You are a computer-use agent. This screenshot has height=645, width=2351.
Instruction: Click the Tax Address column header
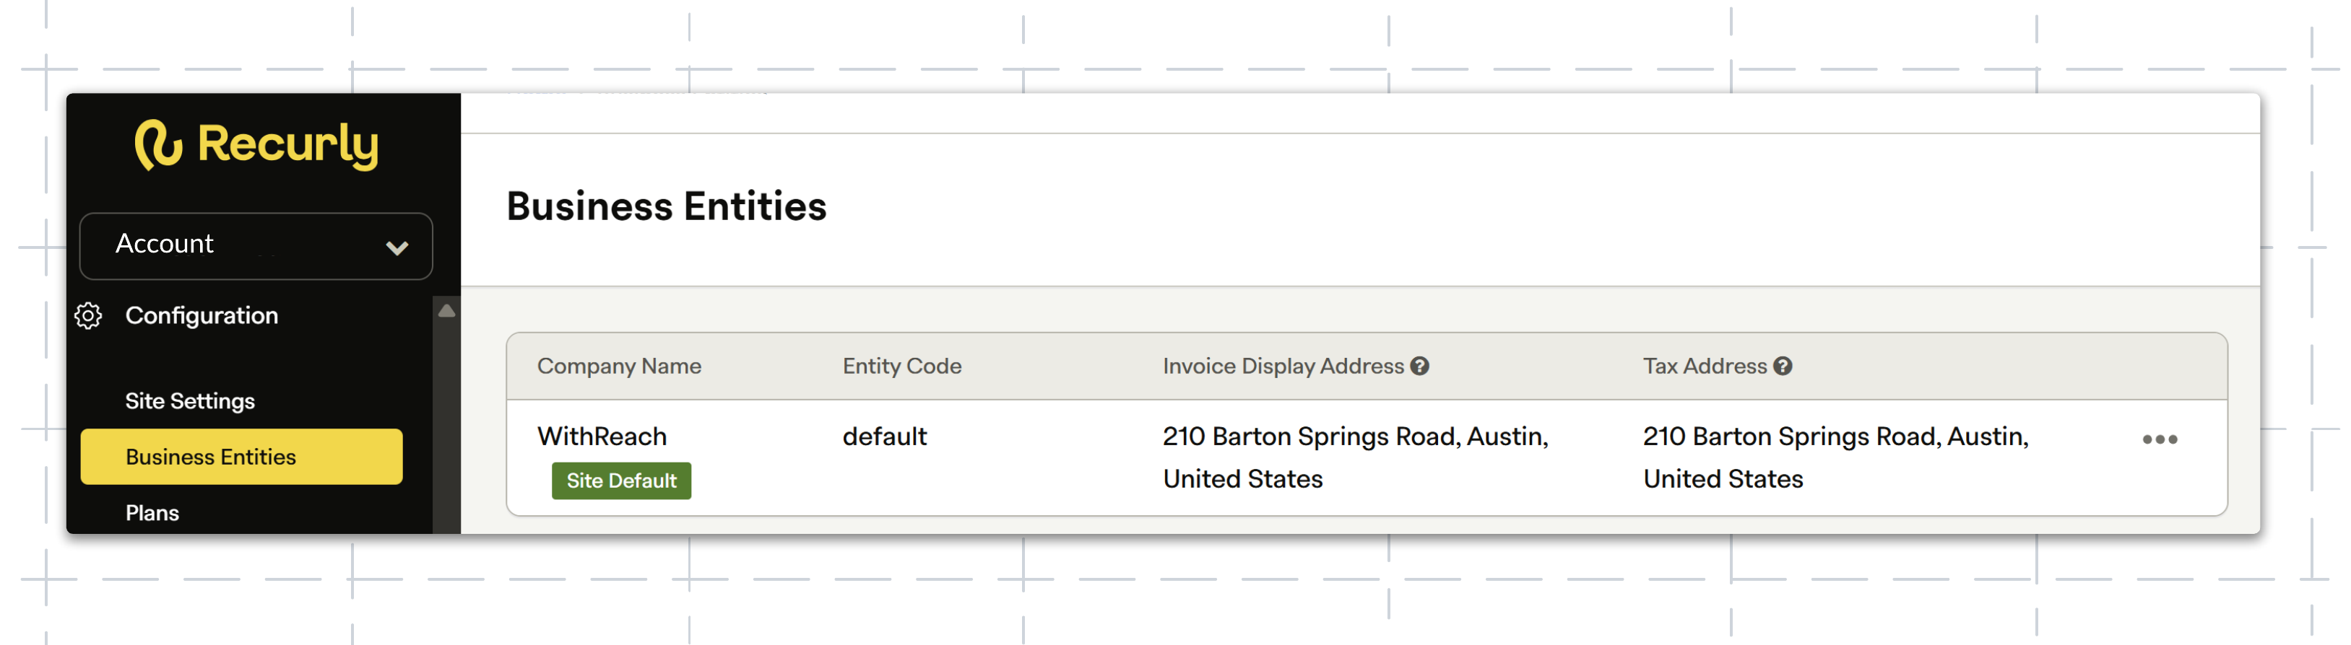[1705, 367]
